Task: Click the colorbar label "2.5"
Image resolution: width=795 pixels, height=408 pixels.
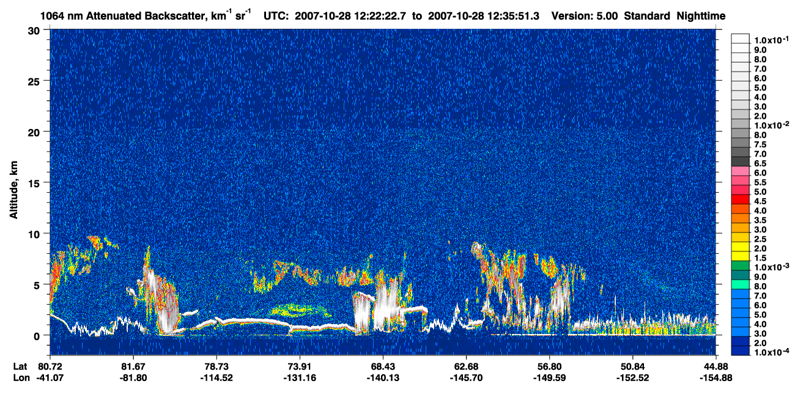Action: [x=760, y=239]
